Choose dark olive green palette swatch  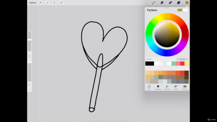coord(160,77)
